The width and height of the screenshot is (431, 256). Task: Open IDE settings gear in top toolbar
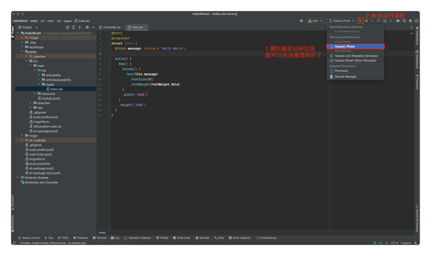(x=410, y=21)
